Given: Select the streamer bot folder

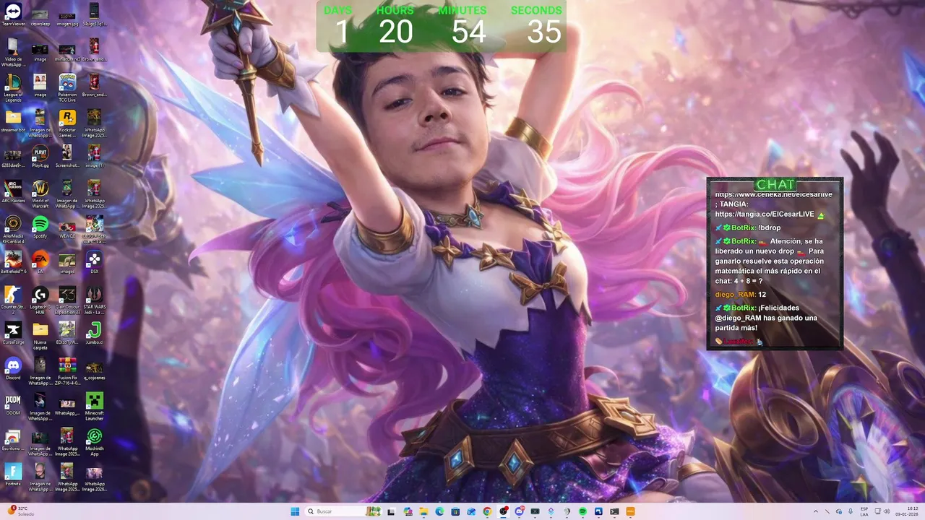Looking at the screenshot, I should (13, 121).
